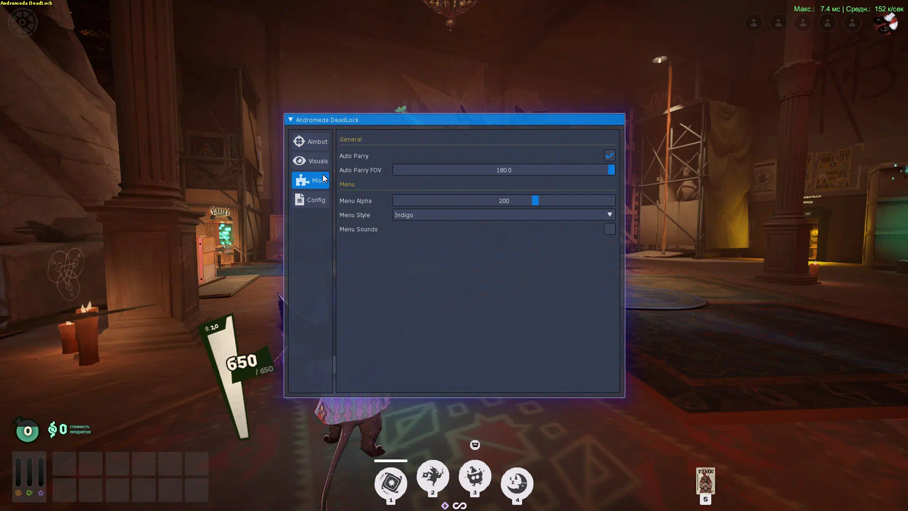
Task: Click the first teammate avatar slot on top bar
Action: (x=753, y=23)
